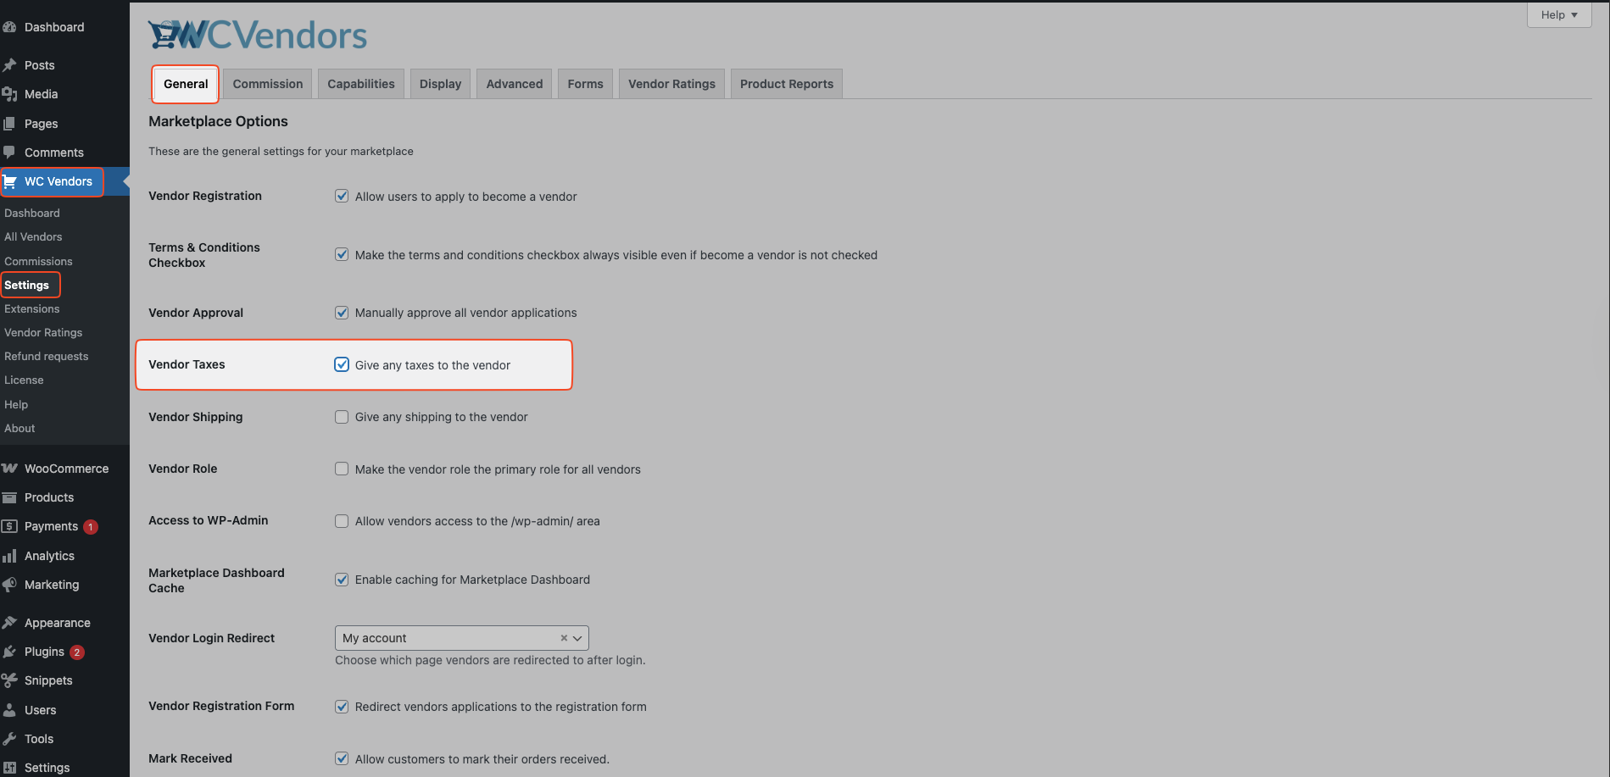Click the Dashboard gauge icon in sidebar
The width and height of the screenshot is (1610, 777).
pyautogui.click(x=9, y=27)
